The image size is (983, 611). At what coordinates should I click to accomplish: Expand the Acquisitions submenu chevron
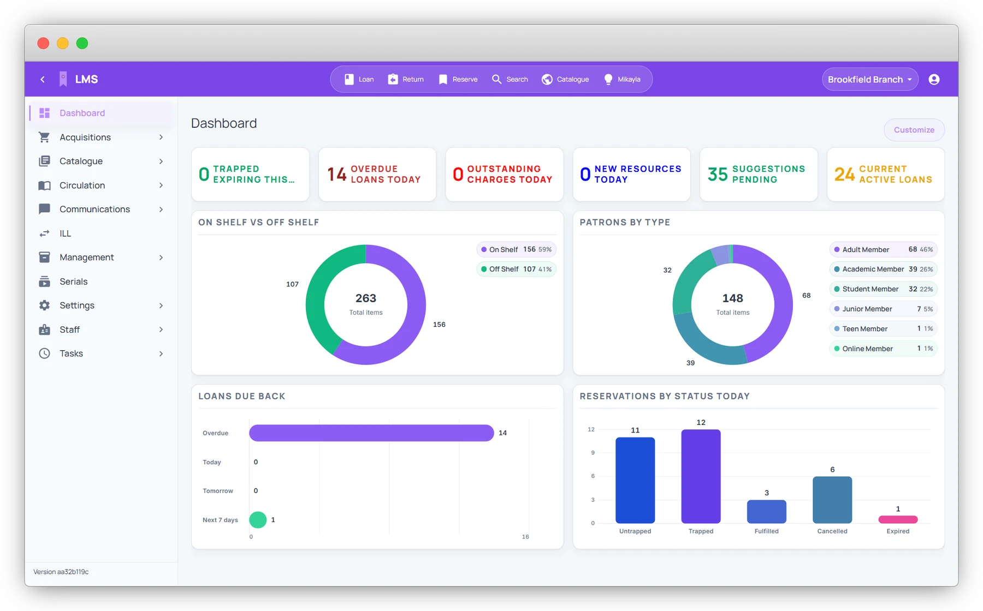[x=161, y=137]
